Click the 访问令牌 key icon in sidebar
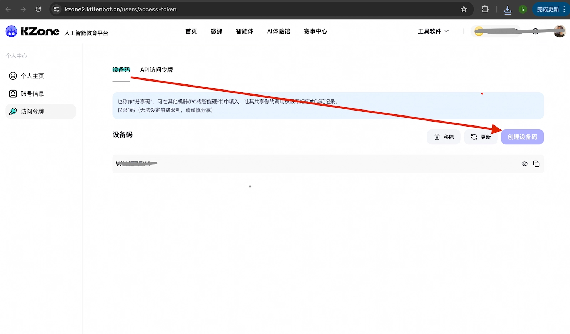570x334 pixels. [x=12, y=111]
